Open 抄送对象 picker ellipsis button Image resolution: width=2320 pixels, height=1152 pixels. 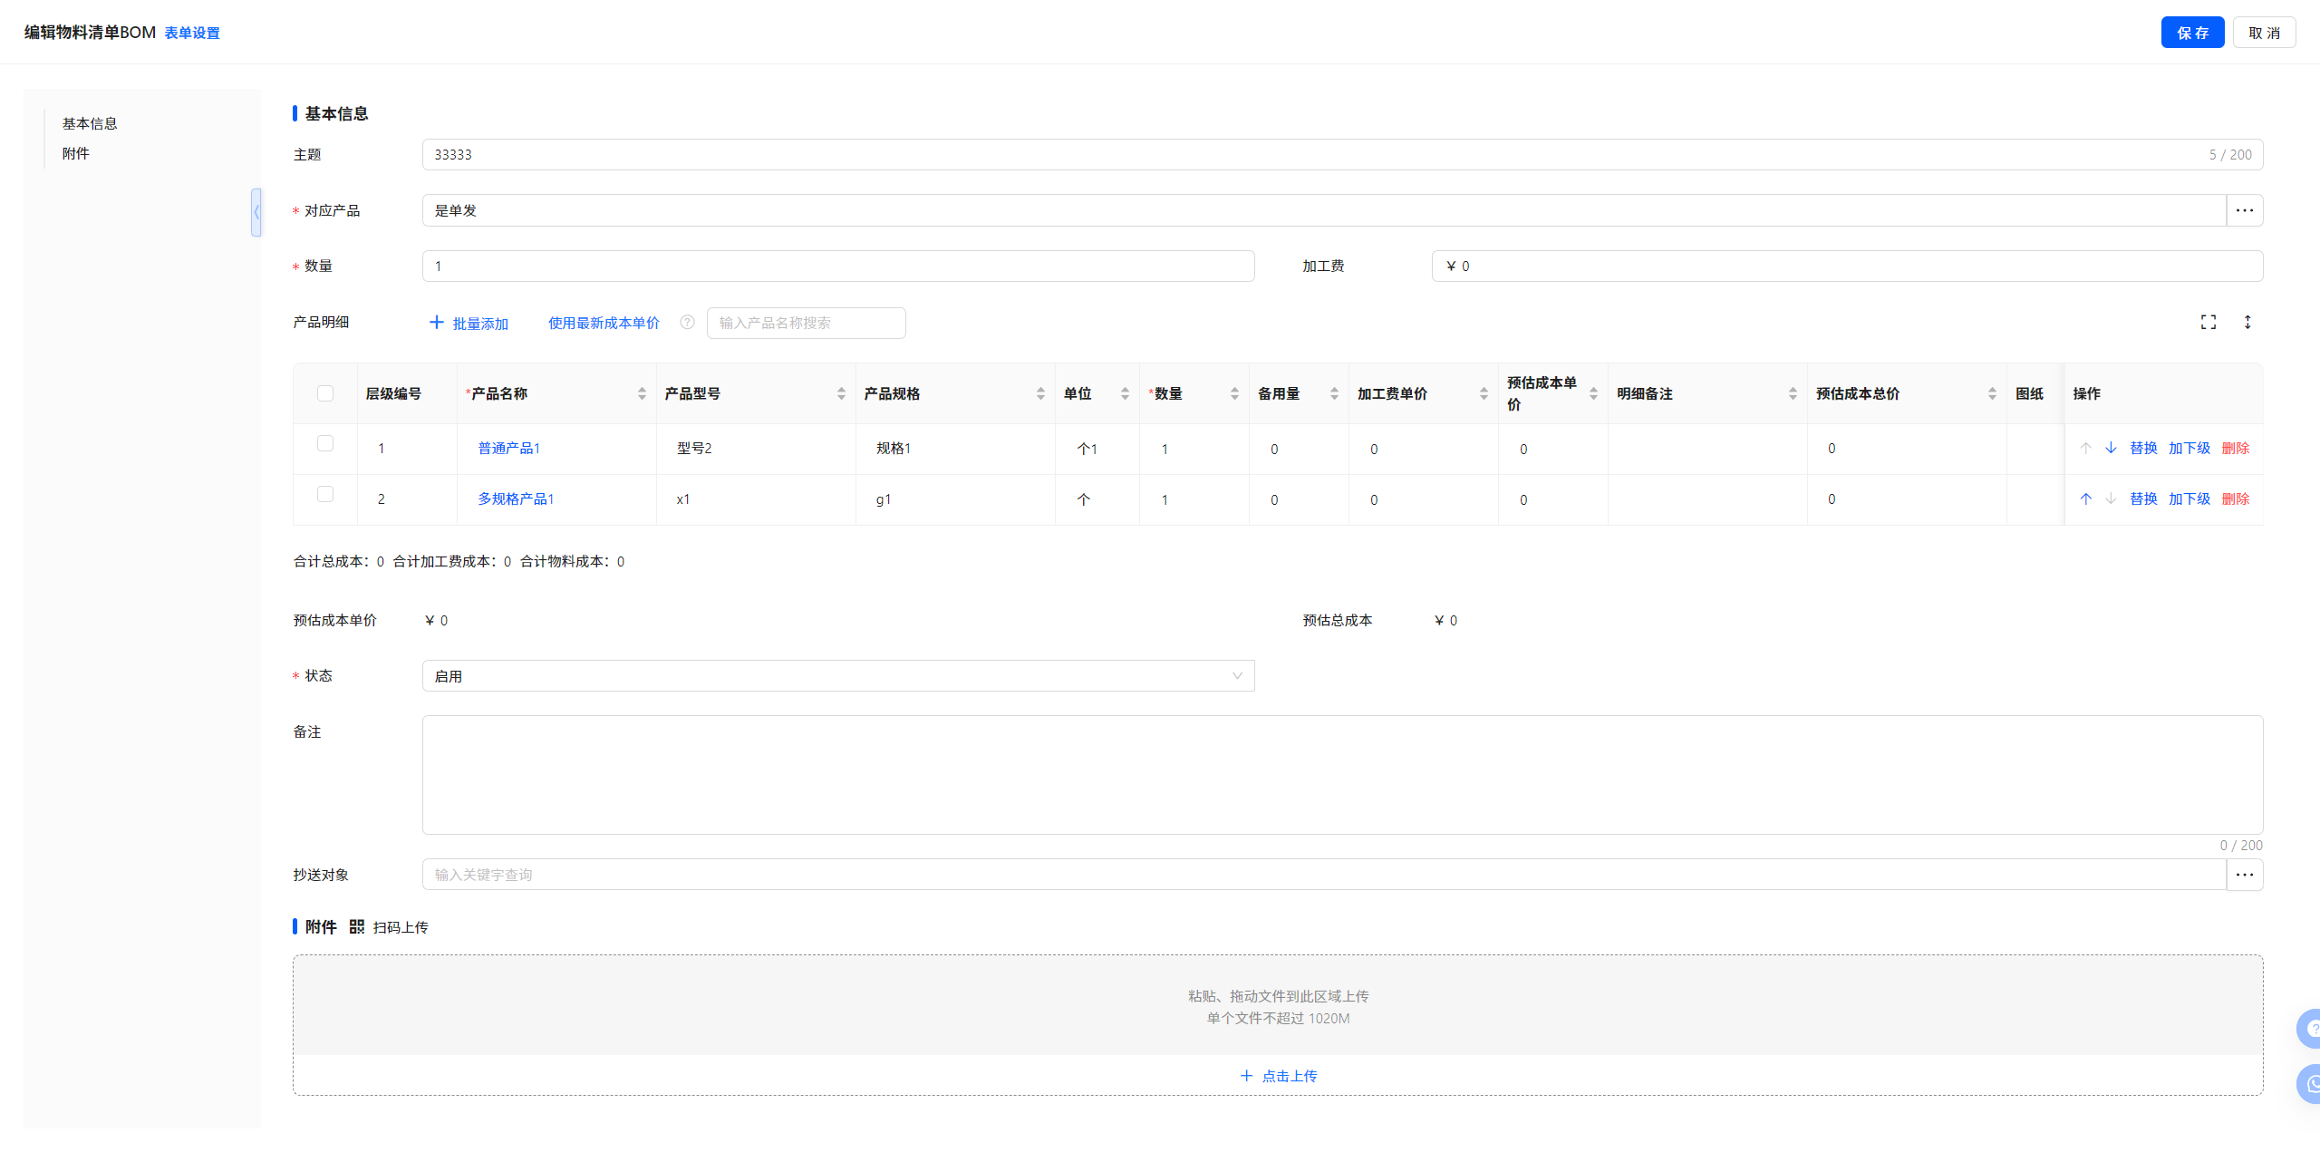tap(2244, 875)
